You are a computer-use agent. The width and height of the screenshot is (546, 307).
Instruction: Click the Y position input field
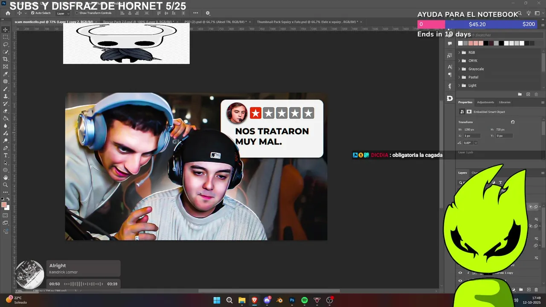[x=505, y=136]
